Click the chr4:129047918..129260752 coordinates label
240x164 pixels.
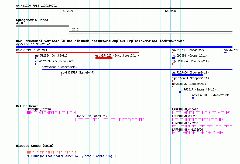(x=36, y=6)
